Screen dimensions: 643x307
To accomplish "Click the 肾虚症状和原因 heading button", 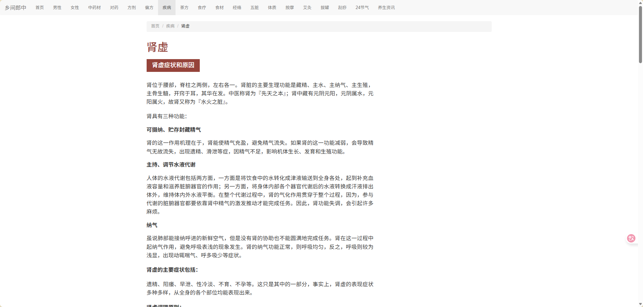I will (173, 65).
